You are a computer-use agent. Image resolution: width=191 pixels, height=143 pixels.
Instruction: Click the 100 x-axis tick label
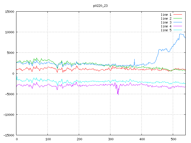point(48,139)
